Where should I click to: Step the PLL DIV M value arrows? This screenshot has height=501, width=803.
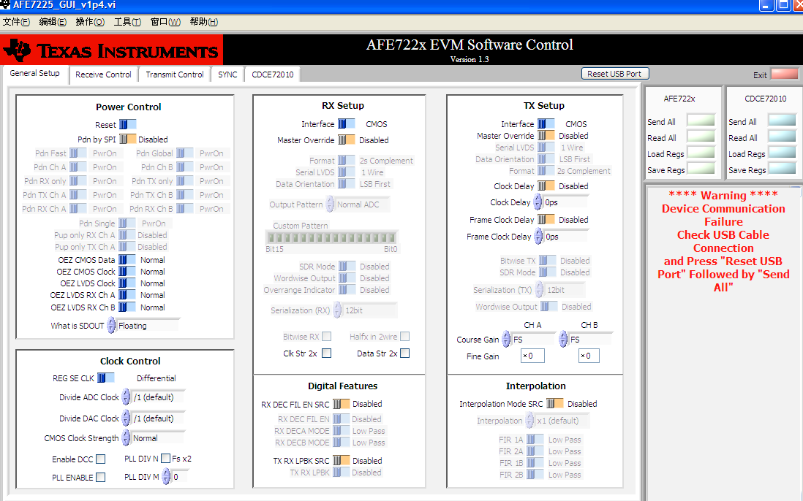point(167,476)
